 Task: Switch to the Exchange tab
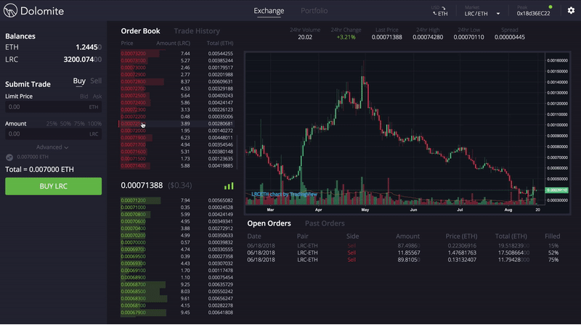pyautogui.click(x=269, y=11)
